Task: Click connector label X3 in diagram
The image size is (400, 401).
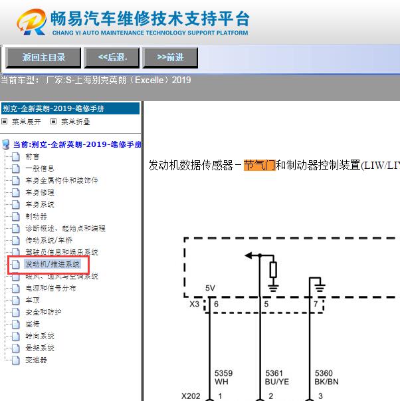Action: pos(194,304)
